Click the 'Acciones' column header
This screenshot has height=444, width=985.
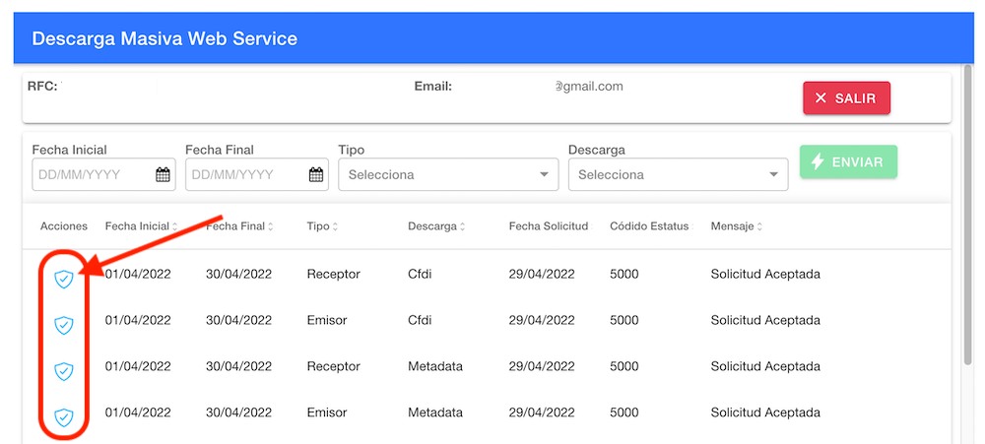coord(64,226)
